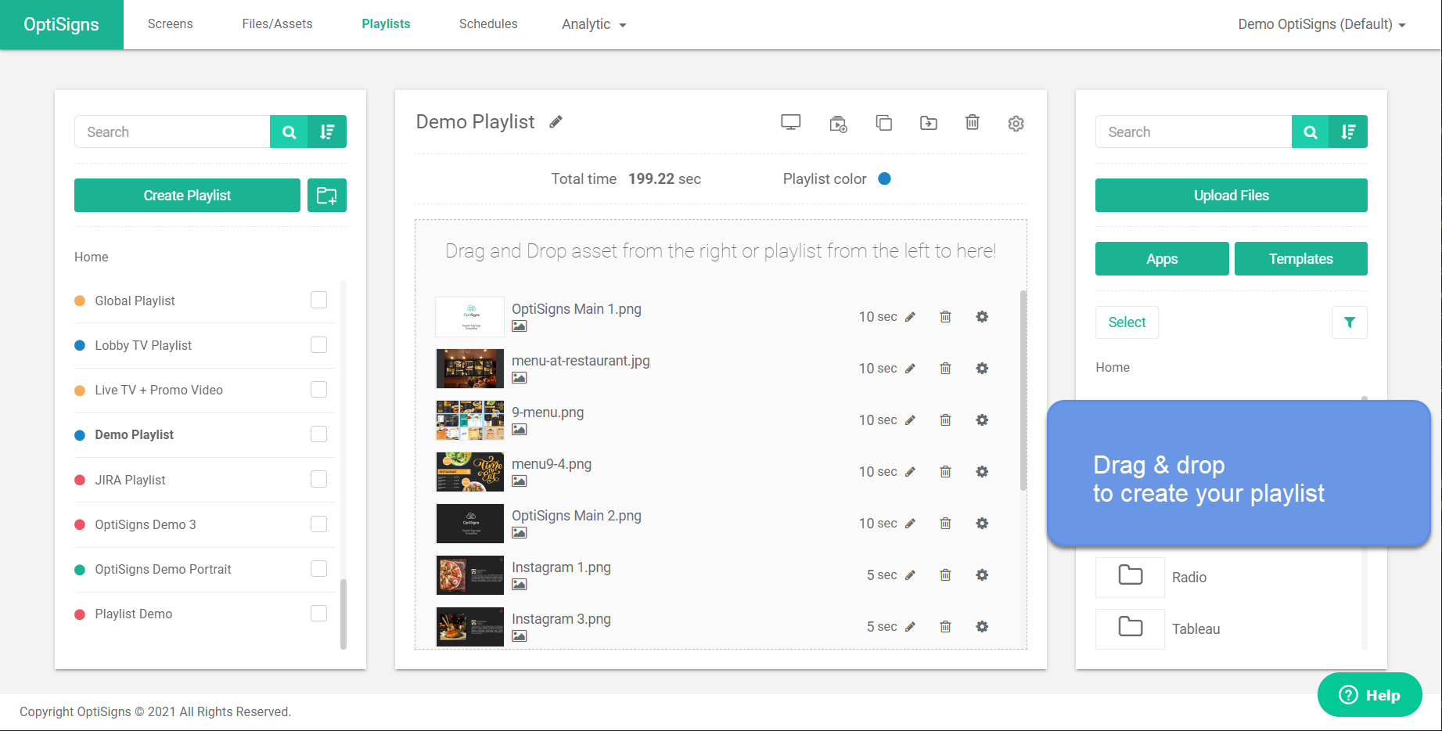Image resolution: width=1442 pixels, height=731 pixels.
Task: Edit duration of 9-menu.png
Action: [x=910, y=420]
